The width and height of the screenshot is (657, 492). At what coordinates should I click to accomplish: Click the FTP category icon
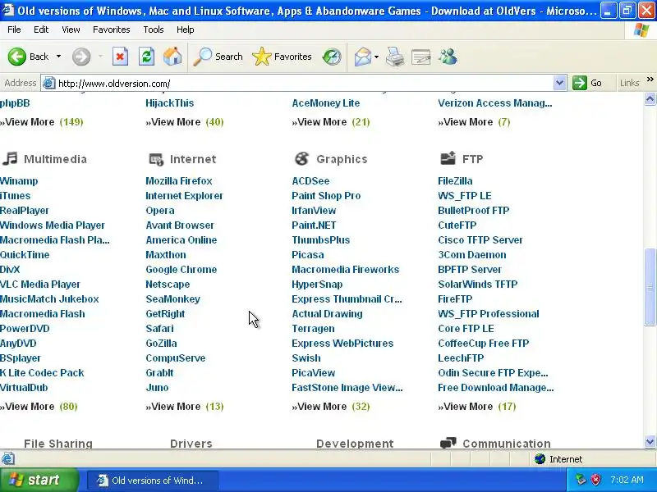point(448,158)
